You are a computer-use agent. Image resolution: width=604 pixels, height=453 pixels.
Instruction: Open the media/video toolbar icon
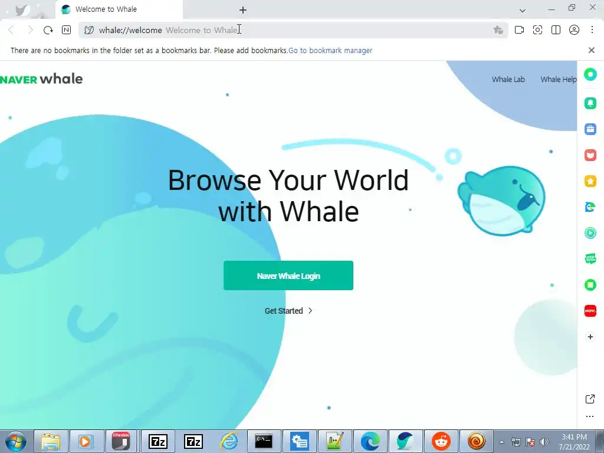(x=519, y=30)
